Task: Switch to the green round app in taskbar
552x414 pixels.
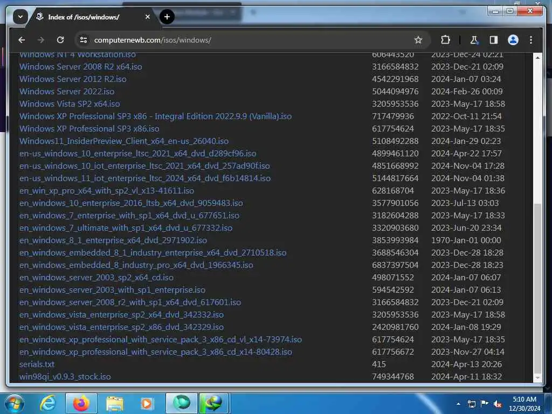Action: 182,403
